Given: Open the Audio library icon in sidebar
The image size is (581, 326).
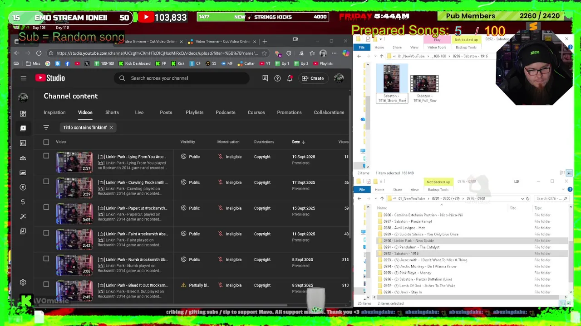Looking at the screenshot, I should pos(23,231).
